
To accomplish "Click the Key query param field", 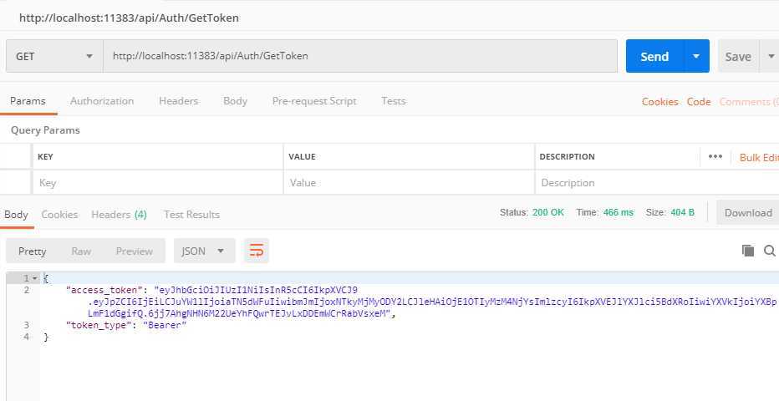I will [x=157, y=183].
